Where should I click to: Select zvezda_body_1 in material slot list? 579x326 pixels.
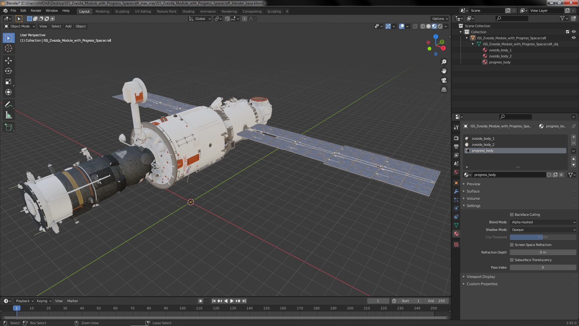[x=515, y=139]
